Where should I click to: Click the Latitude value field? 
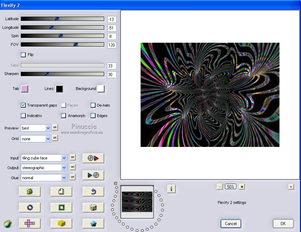(x=112, y=19)
